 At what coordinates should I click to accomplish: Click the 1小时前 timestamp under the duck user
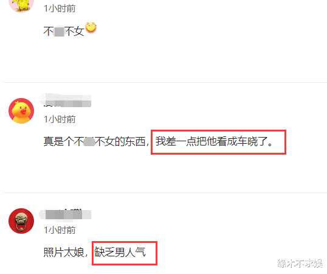(60, 119)
